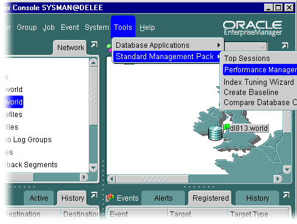Click the green flag on dl813.world
Viewport: 297px width, 224px height.
pyautogui.click(x=226, y=127)
